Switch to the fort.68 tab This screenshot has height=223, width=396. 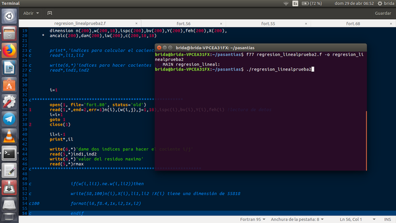[353, 24]
